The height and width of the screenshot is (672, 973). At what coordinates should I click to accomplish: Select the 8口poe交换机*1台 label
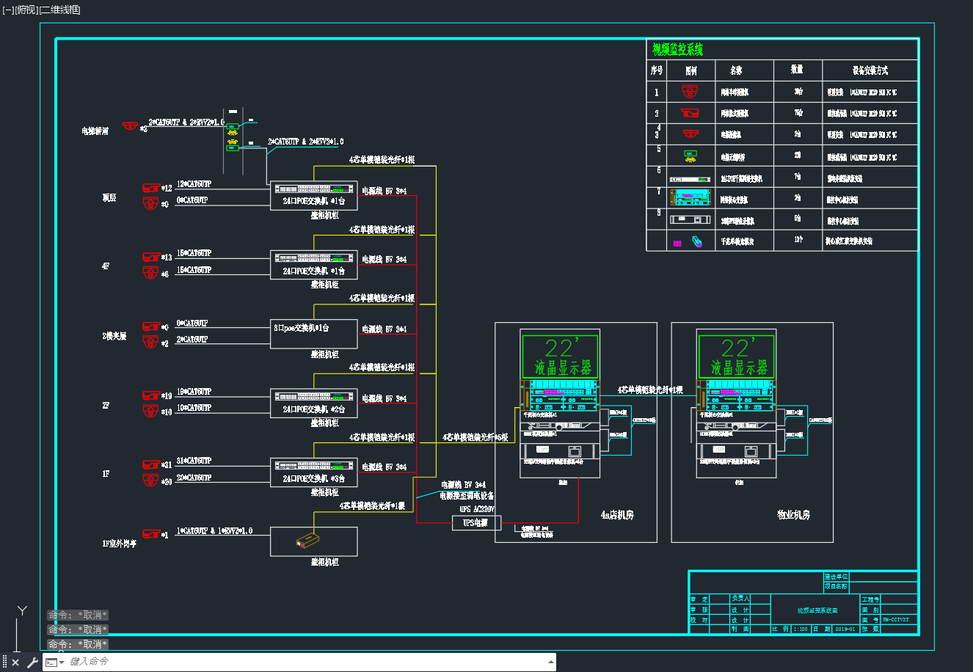[302, 328]
